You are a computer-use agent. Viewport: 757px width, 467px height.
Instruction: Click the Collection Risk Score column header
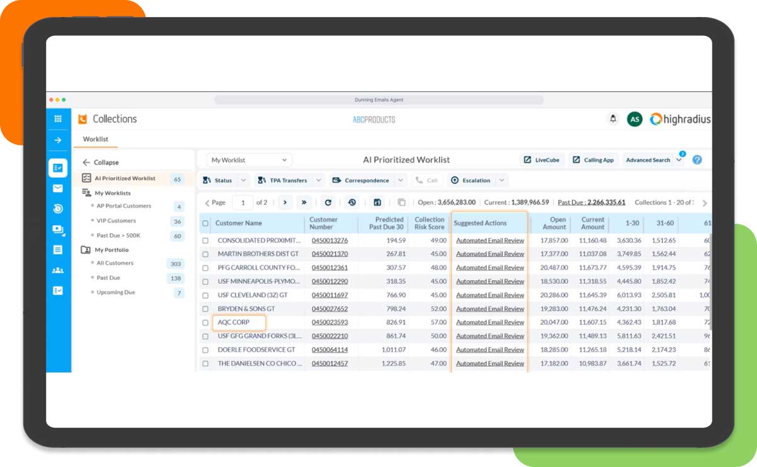click(430, 223)
